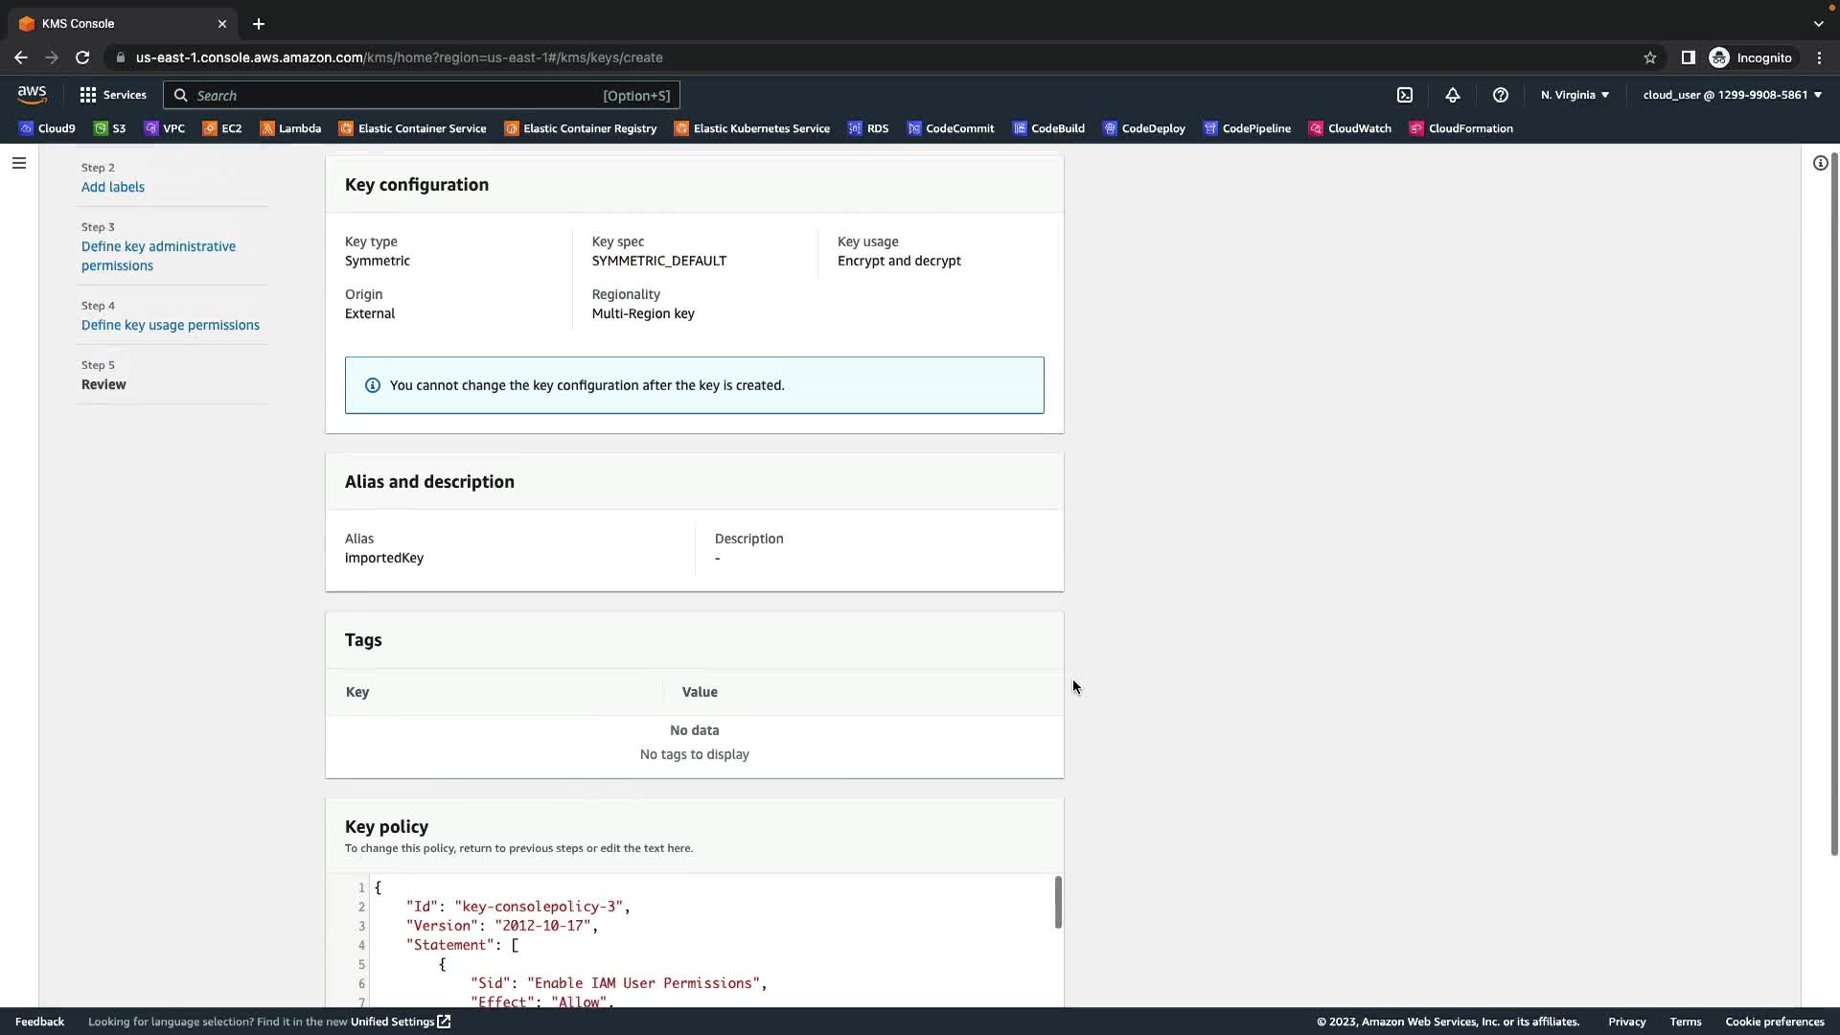Click the Feedback button in footer

(x=39, y=1022)
